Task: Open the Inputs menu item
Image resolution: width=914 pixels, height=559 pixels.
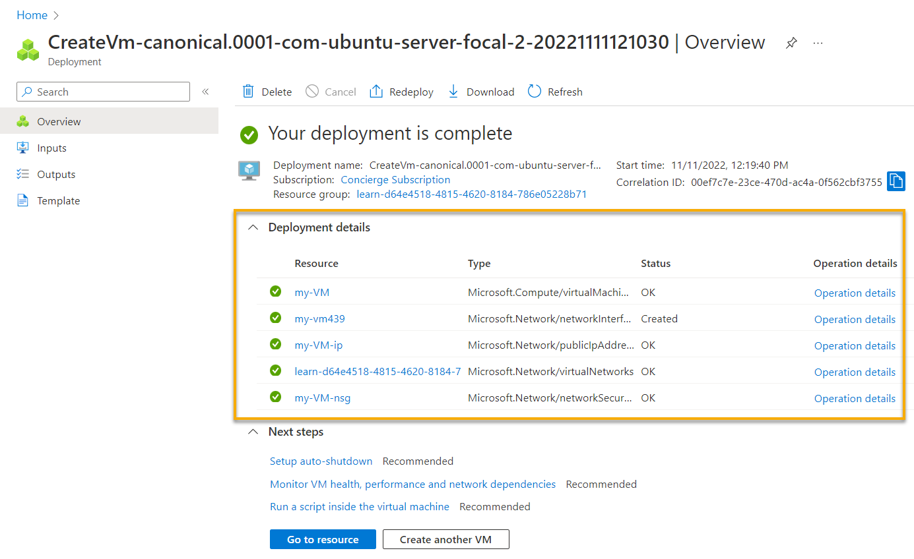Action: point(109,148)
